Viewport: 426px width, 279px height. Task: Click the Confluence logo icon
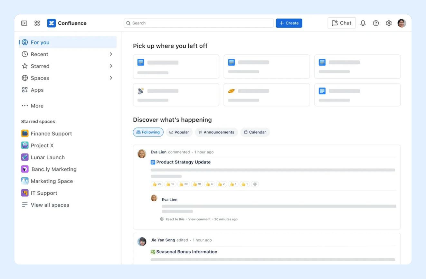point(52,23)
